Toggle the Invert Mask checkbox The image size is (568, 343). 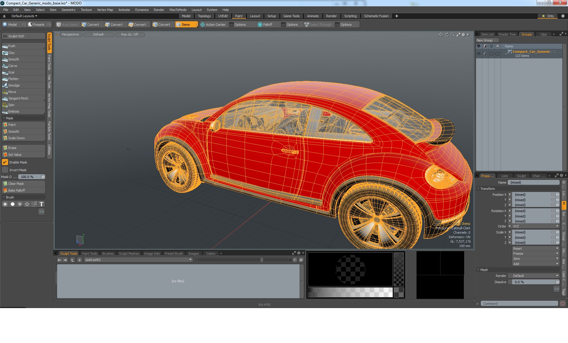coord(5,170)
